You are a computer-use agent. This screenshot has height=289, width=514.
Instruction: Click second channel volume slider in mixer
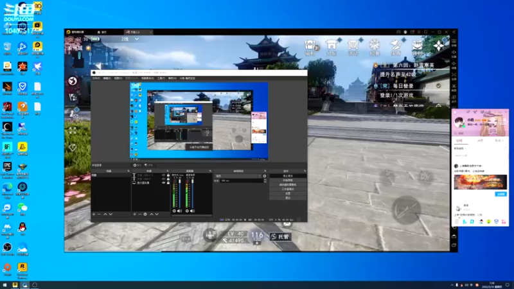pyautogui.click(x=193, y=193)
